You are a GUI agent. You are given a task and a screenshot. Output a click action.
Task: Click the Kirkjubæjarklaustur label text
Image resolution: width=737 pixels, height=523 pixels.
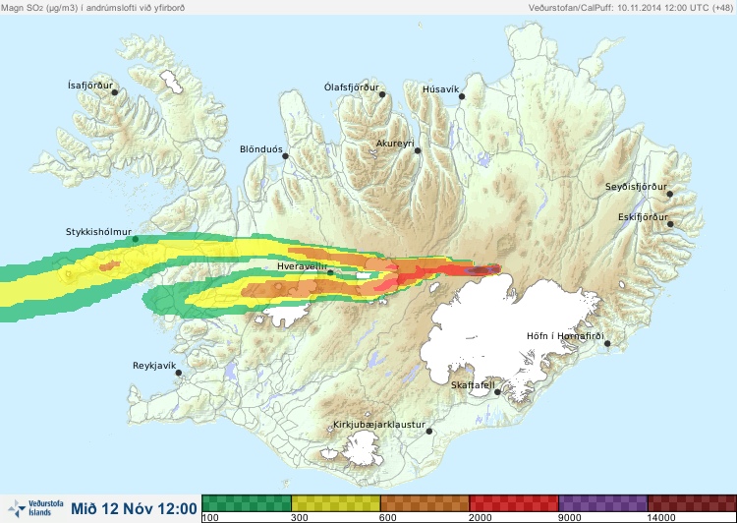tap(379, 425)
